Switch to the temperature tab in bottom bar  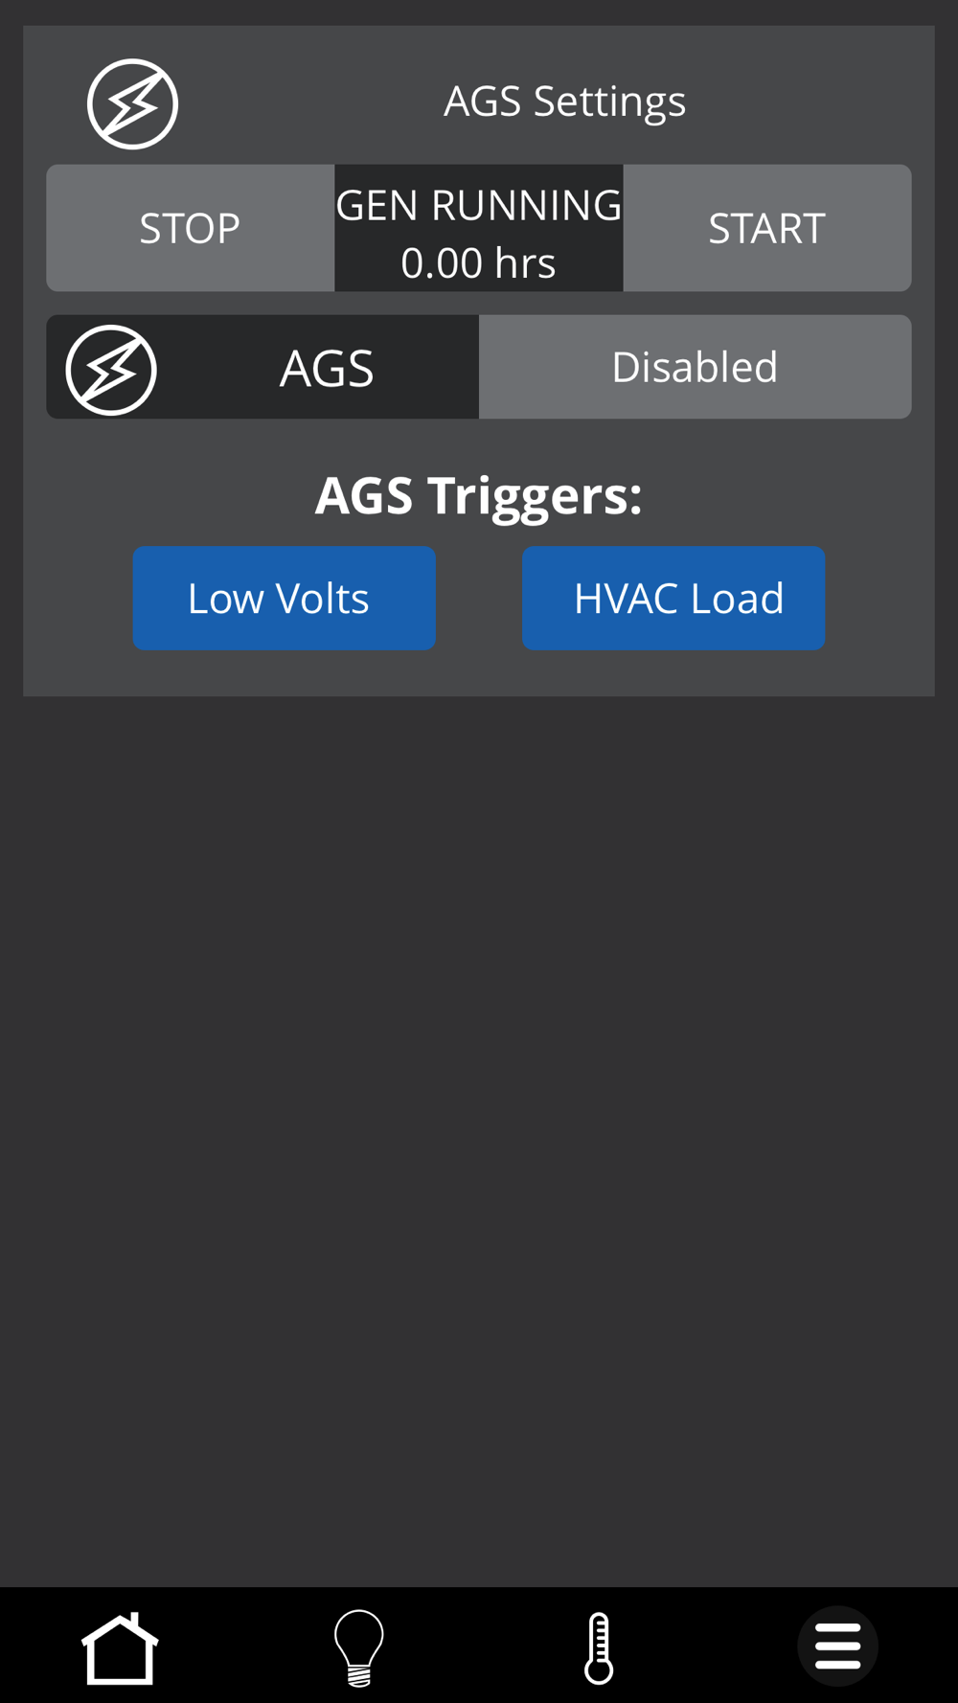(x=599, y=1647)
